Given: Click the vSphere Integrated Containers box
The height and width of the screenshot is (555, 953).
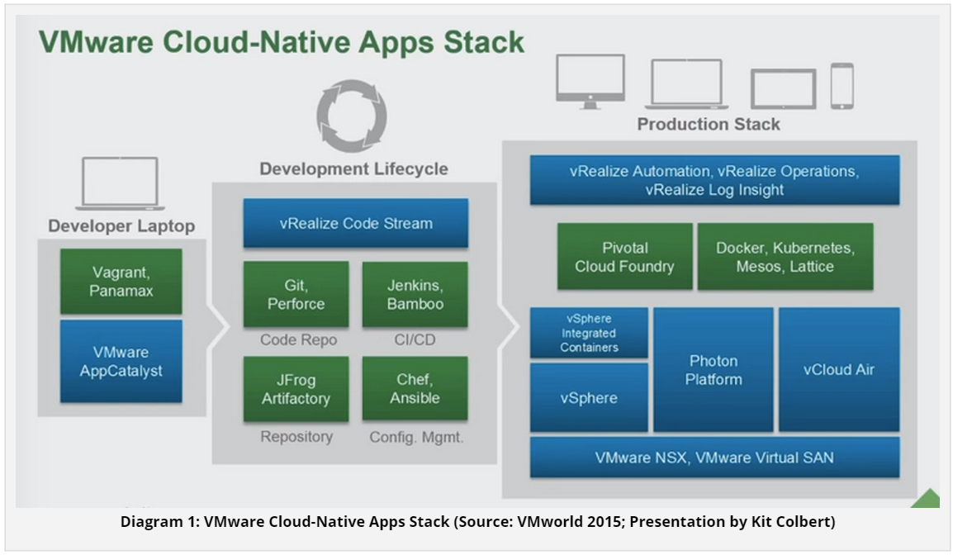Looking at the screenshot, I should (x=589, y=333).
